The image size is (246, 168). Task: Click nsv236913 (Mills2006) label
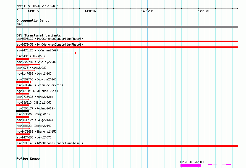click(34, 103)
